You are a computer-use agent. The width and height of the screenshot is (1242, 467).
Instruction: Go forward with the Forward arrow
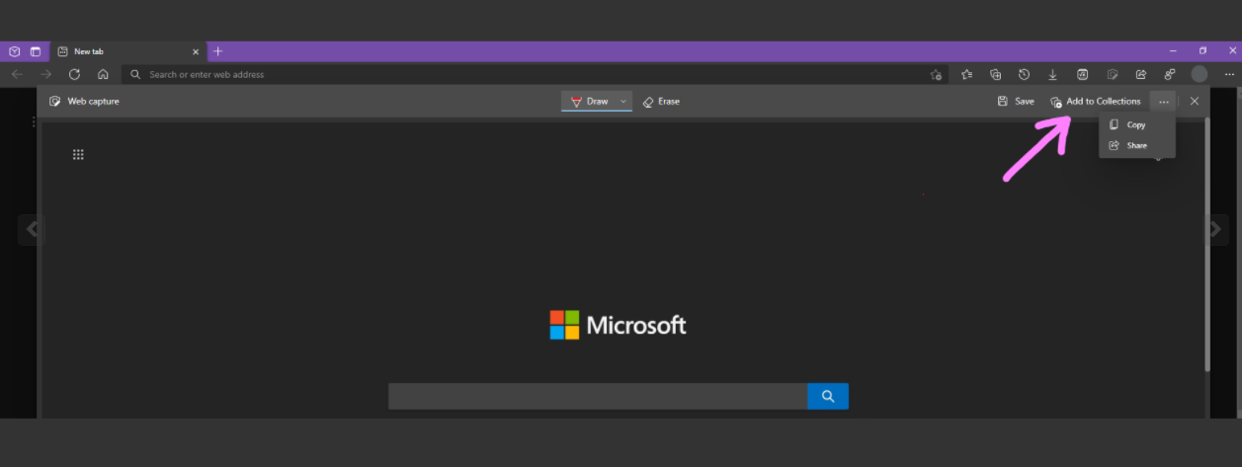coord(45,74)
